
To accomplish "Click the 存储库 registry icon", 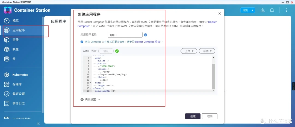I will [7, 84].
